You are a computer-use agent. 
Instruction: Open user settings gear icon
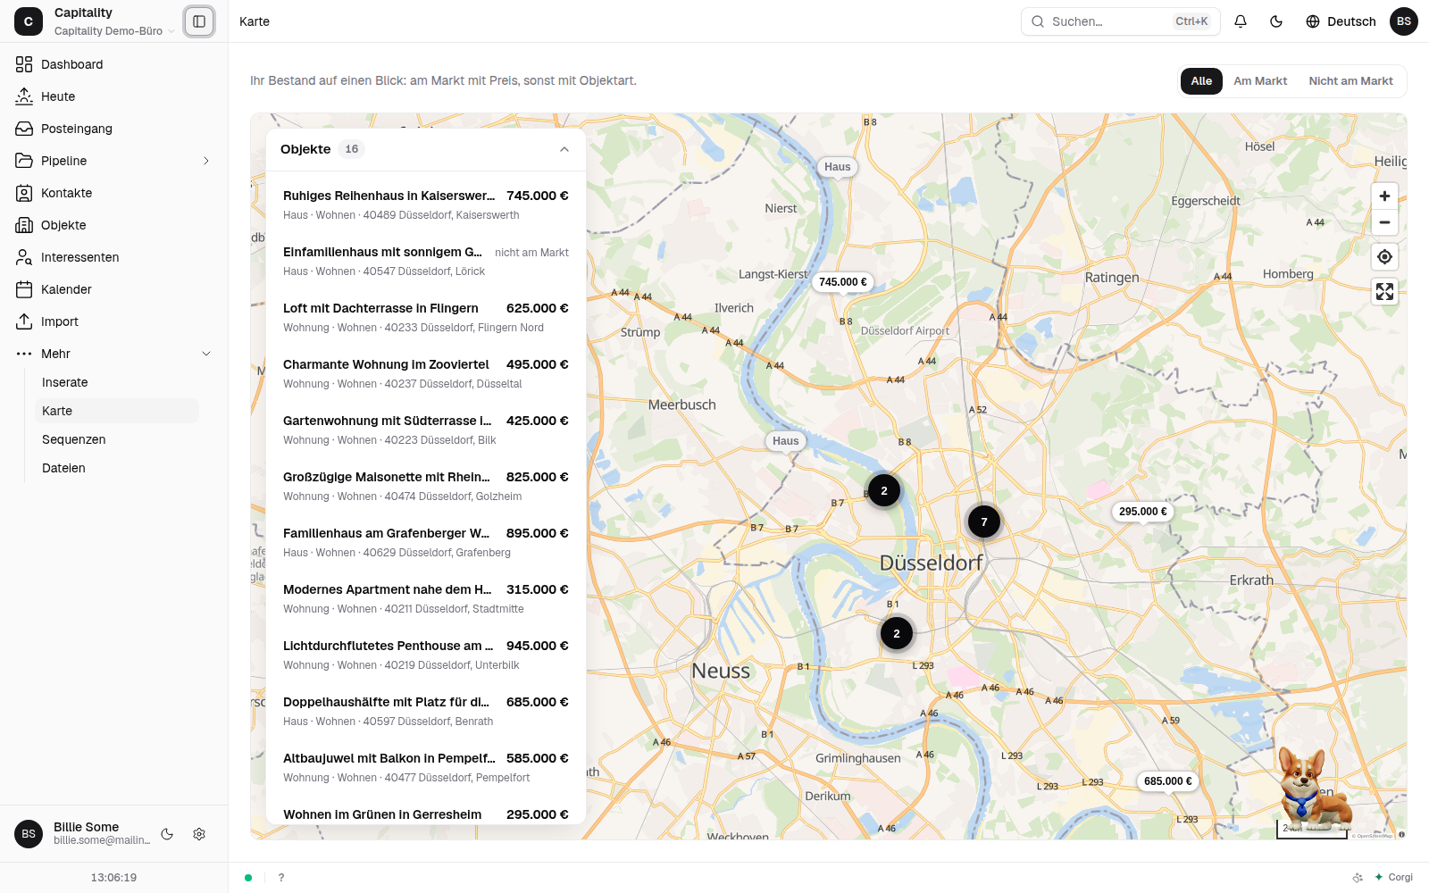199,834
